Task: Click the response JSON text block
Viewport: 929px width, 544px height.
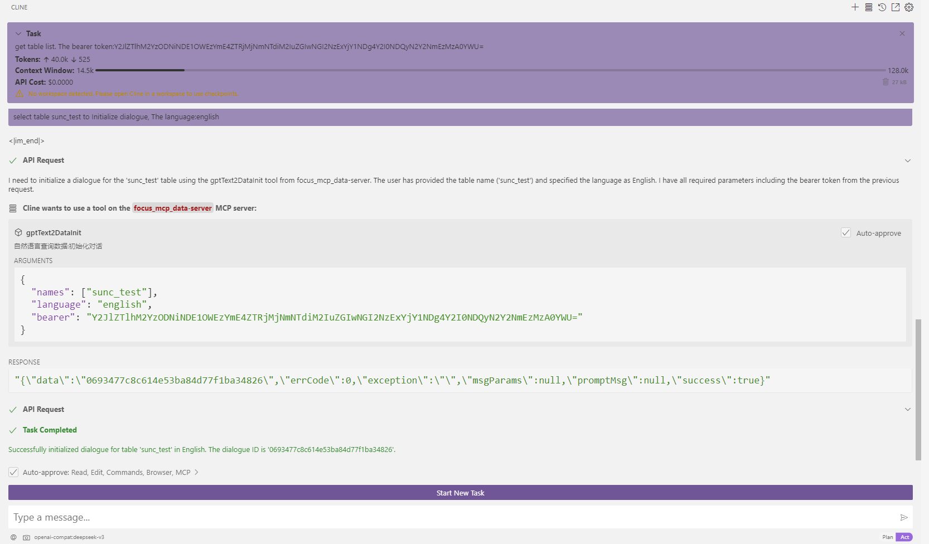Action: pyautogui.click(x=460, y=380)
